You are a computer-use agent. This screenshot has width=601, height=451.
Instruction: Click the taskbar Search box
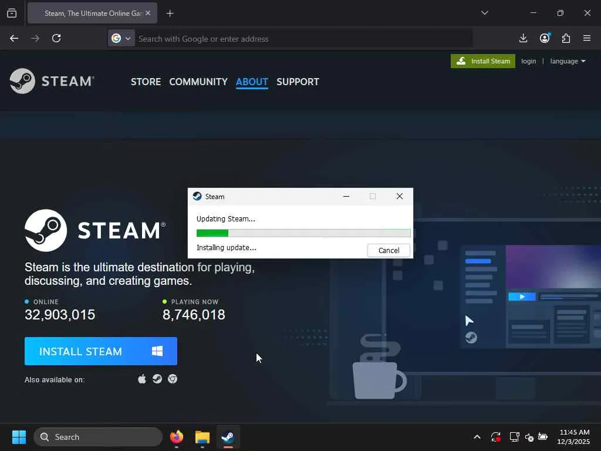pos(98,437)
